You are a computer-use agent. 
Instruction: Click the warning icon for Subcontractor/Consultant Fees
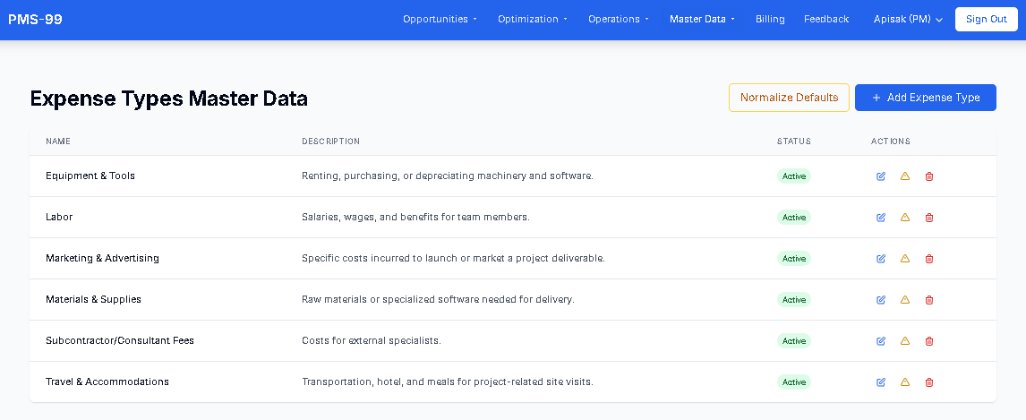905,341
